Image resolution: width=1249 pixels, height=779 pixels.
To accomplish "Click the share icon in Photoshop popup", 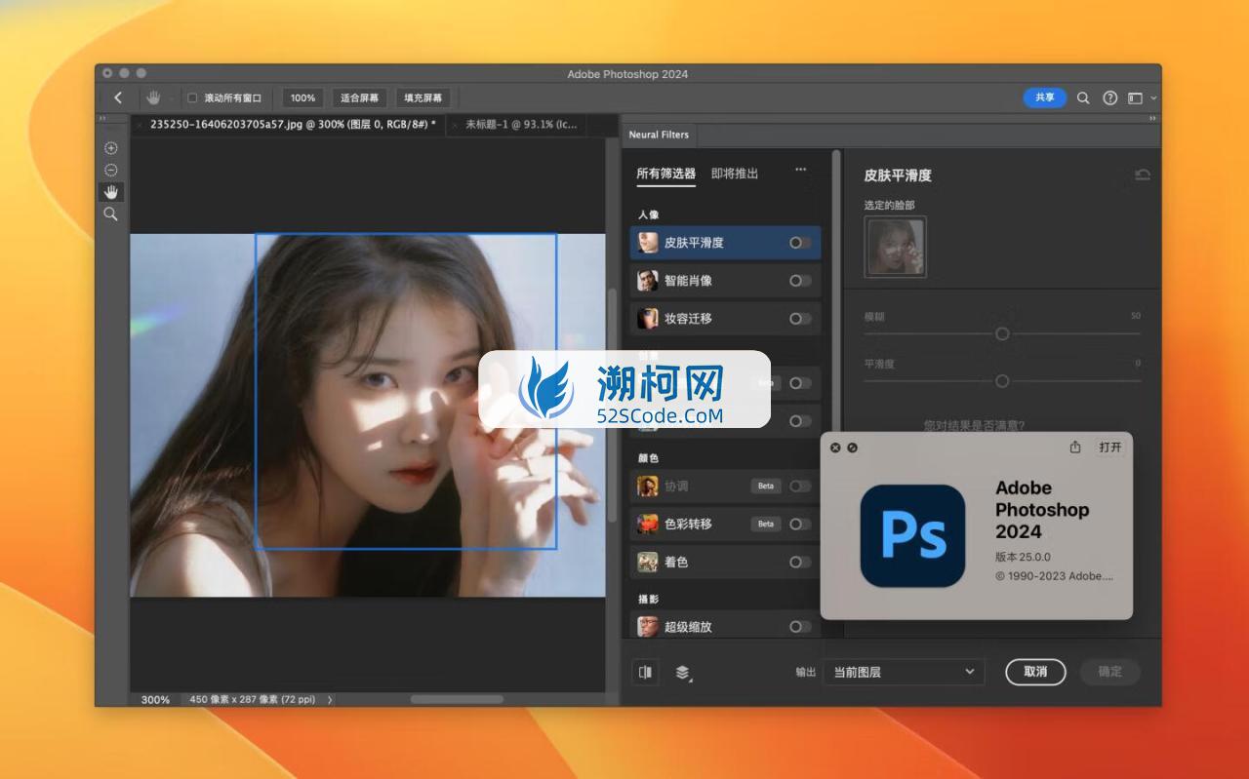I will [x=1075, y=448].
